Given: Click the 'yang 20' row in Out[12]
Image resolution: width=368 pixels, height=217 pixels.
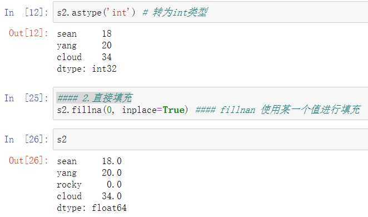Looking at the screenshot, I should pos(84,45).
